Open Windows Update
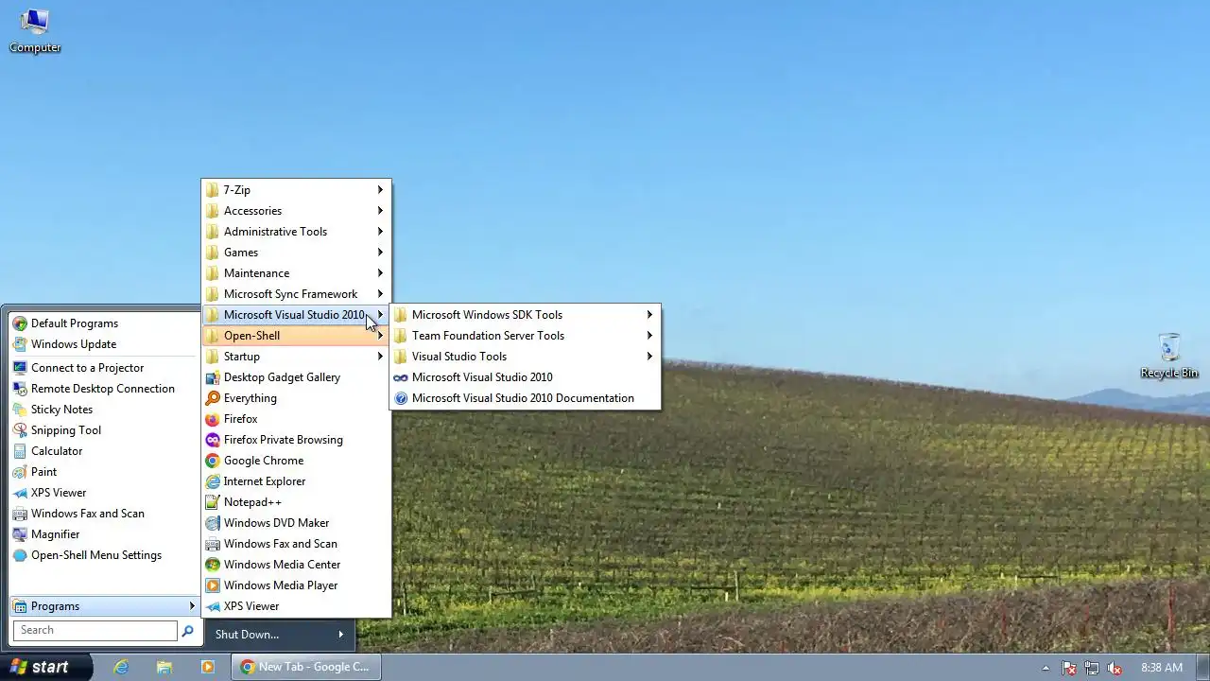Screen dimensions: 1210x681 [x=103, y=344]
